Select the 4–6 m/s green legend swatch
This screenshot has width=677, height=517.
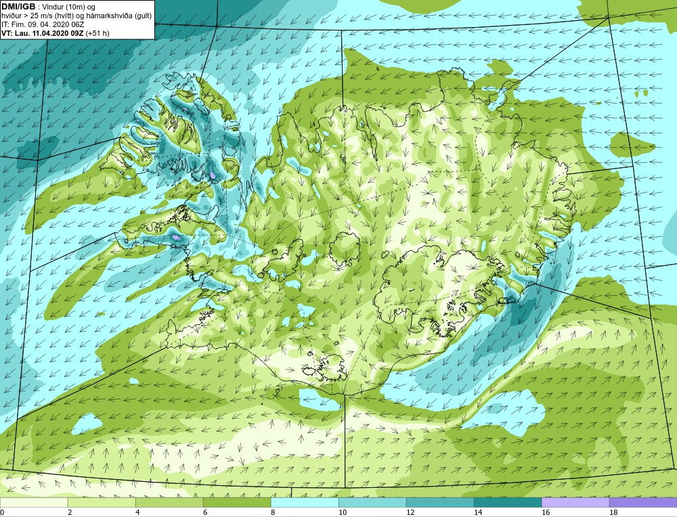169,502
